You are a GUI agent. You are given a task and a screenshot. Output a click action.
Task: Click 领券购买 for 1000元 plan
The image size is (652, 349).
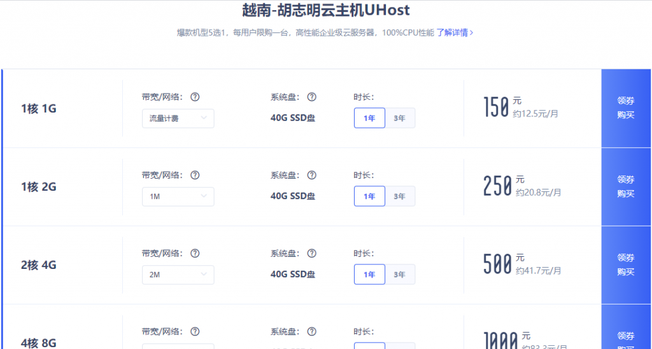626,327
